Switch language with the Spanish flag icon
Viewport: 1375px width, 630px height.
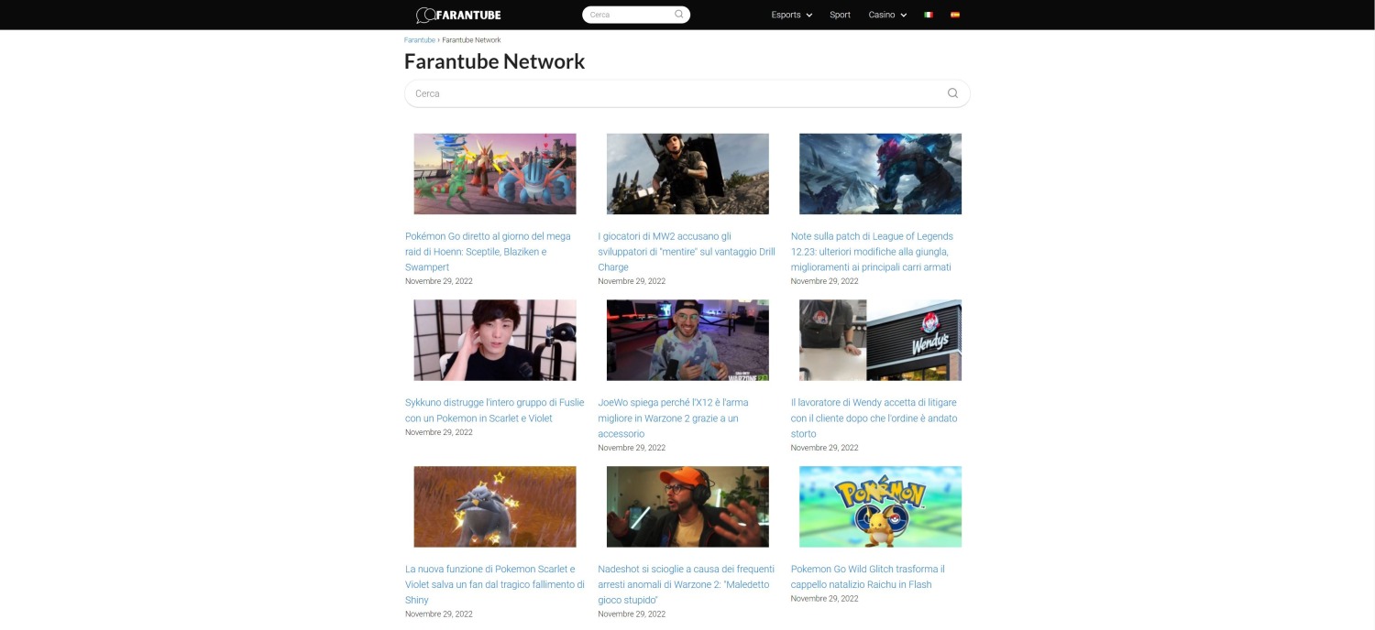[x=955, y=15]
